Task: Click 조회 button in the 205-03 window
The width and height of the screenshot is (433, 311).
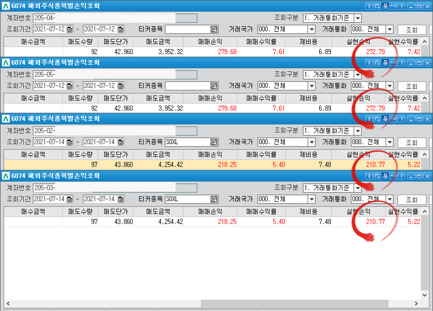Action: 412,200
